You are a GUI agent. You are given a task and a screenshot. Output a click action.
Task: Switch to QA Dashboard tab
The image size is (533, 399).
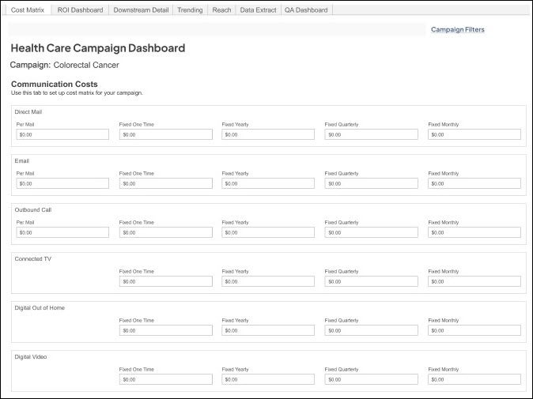tap(306, 10)
